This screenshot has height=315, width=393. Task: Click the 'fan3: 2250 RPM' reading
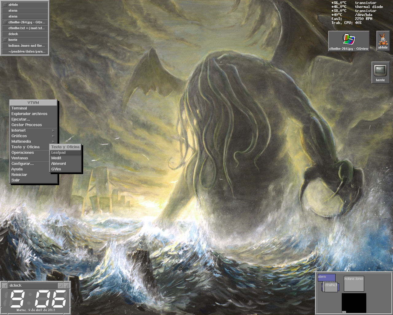[x=352, y=19]
